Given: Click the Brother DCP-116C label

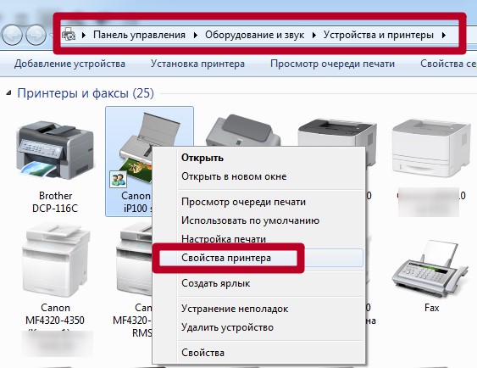Looking at the screenshot, I should click(x=55, y=202).
